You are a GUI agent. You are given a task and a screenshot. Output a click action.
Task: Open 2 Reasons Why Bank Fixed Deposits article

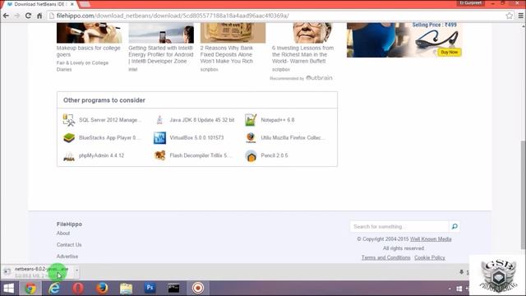coord(227,54)
